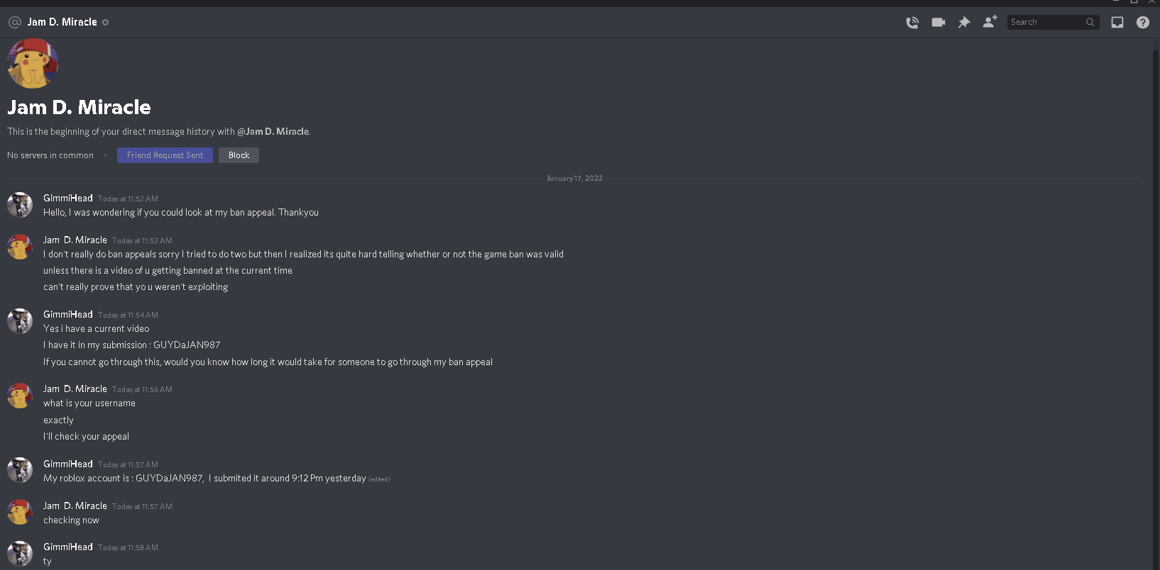The height and width of the screenshot is (570, 1160).
Task: Click the status indicator next to the DM title
Action: point(105,22)
